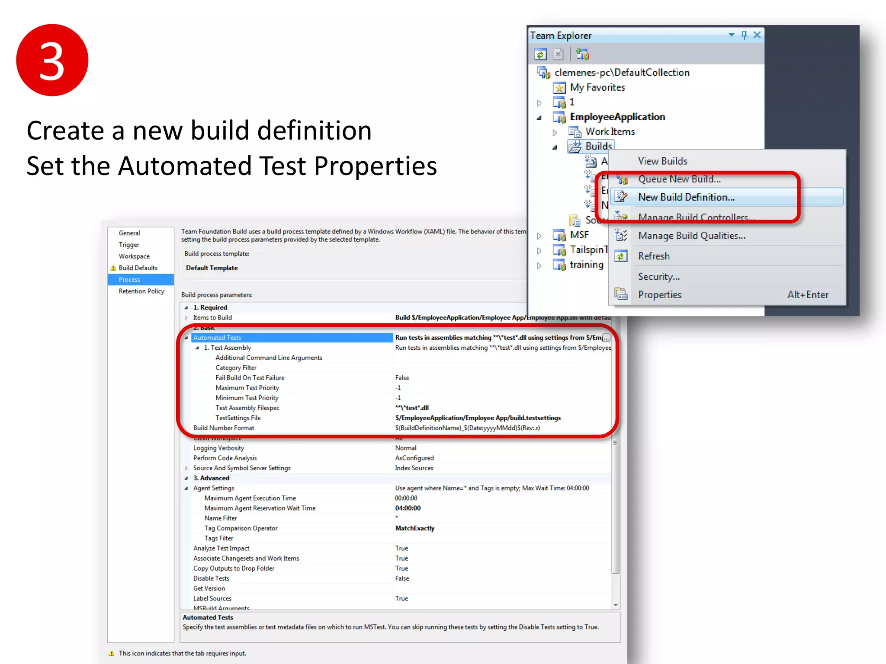Click the Refresh toolbar icon in Team Explorer
The width and height of the screenshot is (886, 664).
pyautogui.click(x=540, y=54)
